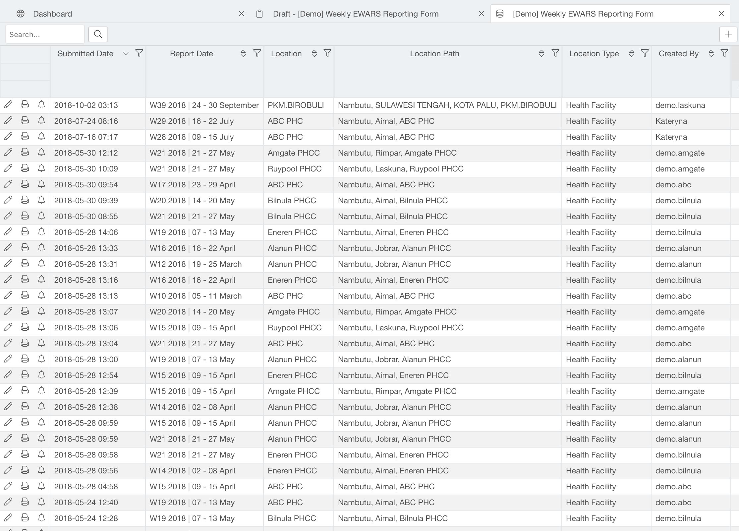This screenshot has width=739, height=531.
Task: Click the plus button to add a report
Action: click(728, 34)
